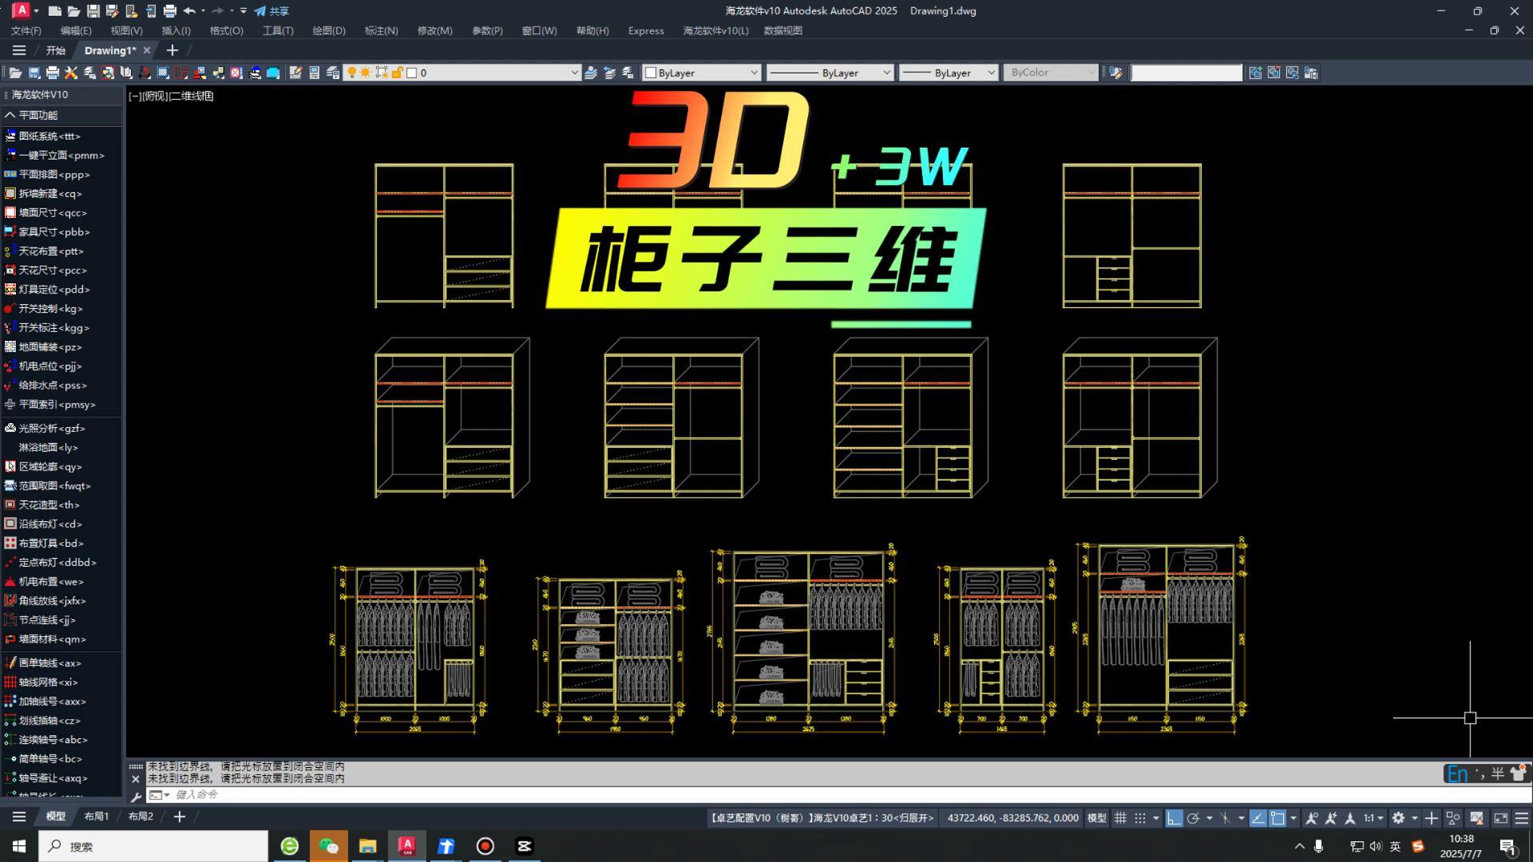Viewport: 1533px width, 862px height.
Task: Open the 标注(N) menu
Action: point(381,30)
